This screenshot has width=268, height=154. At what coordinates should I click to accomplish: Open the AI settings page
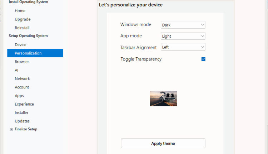[16, 70]
